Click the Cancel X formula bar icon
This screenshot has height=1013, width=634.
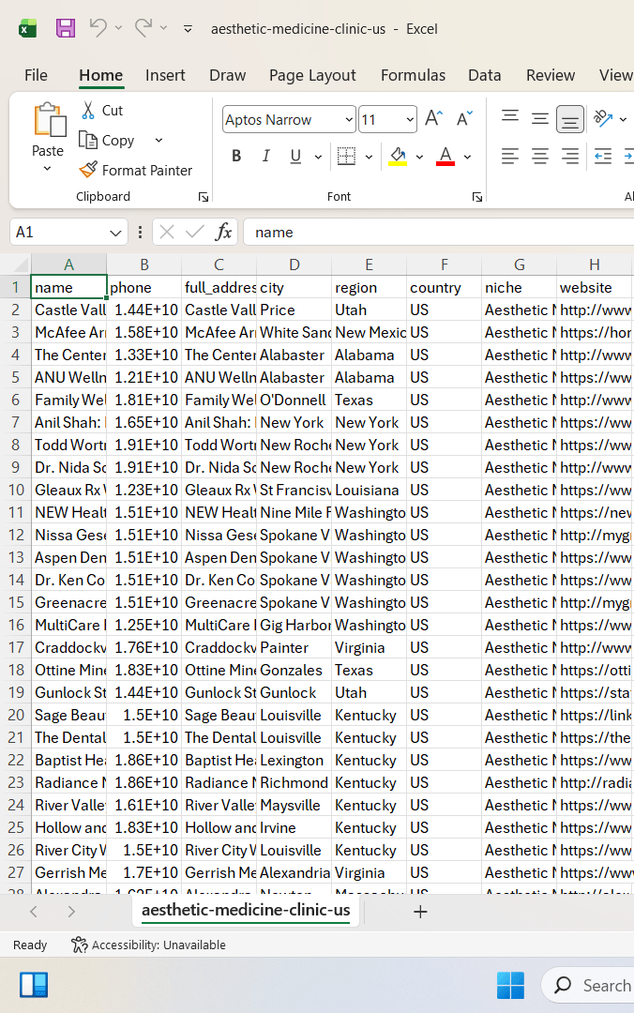pyautogui.click(x=167, y=232)
